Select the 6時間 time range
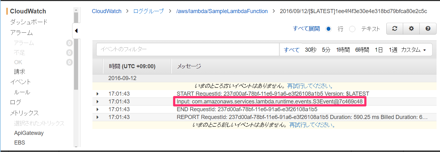 [x=362, y=50]
